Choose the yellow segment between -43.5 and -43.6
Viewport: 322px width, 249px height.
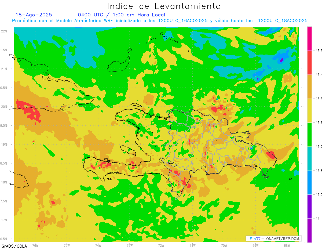[309, 110]
